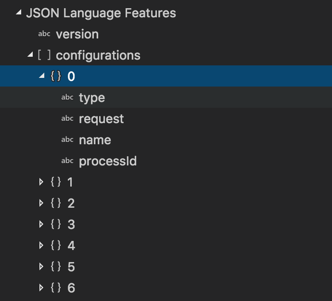Viewport: 332px width, 301px height.
Task: Click the abc icon beside name
Action: 67,139
